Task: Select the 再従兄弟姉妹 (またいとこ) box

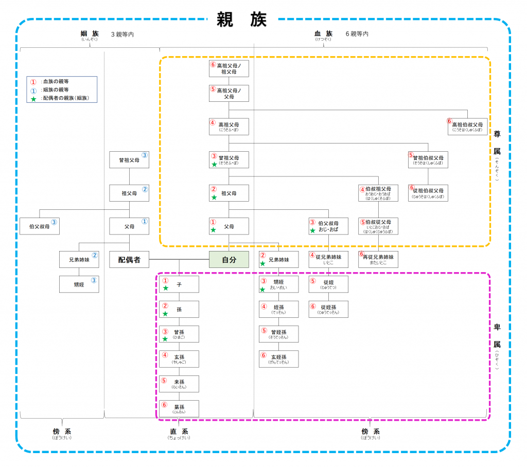Action: pyautogui.click(x=378, y=259)
